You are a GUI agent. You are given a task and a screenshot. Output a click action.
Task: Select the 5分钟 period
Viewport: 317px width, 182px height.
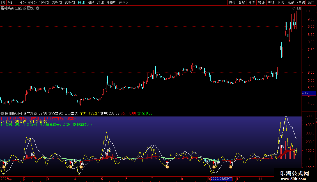click(x=32, y=3)
